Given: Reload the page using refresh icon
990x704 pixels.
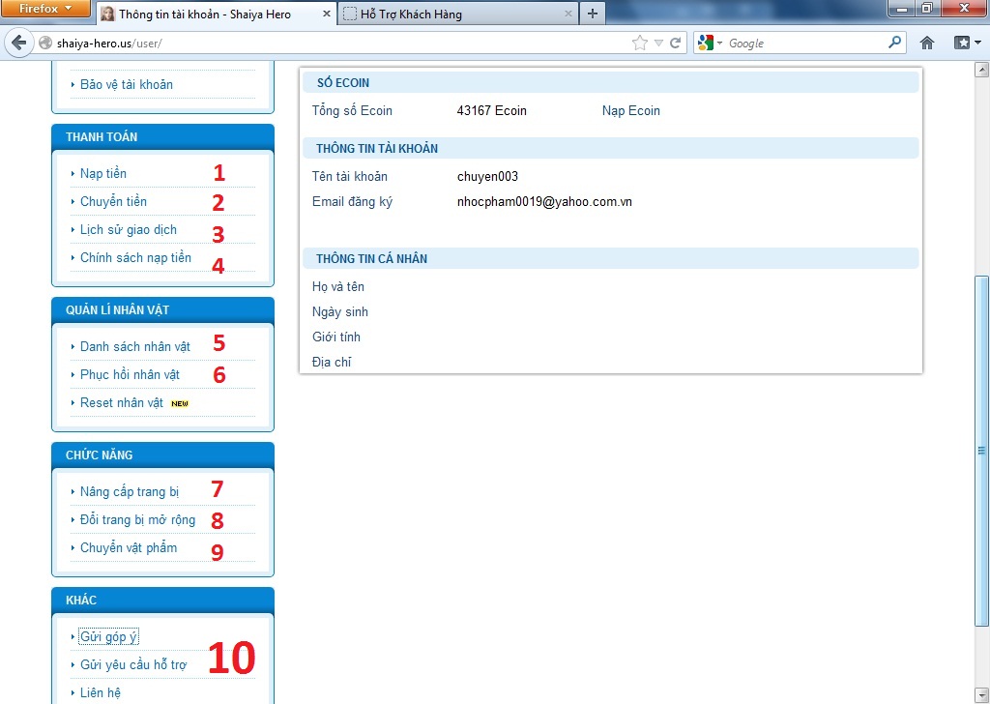Looking at the screenshot, I should coord(676,43).
